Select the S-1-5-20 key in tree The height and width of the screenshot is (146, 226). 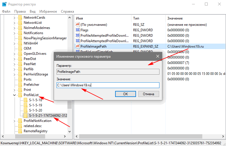35,110
